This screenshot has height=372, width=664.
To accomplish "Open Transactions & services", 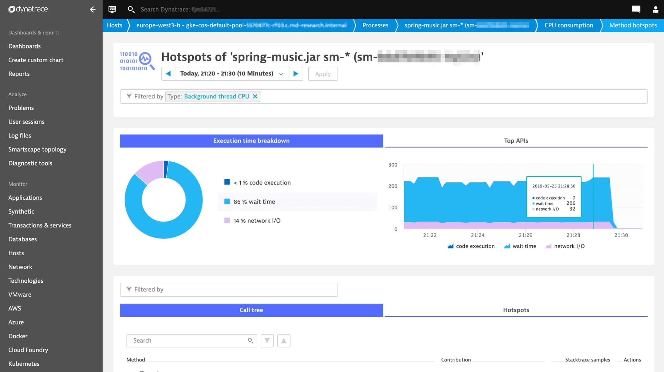I will point(40,225).
